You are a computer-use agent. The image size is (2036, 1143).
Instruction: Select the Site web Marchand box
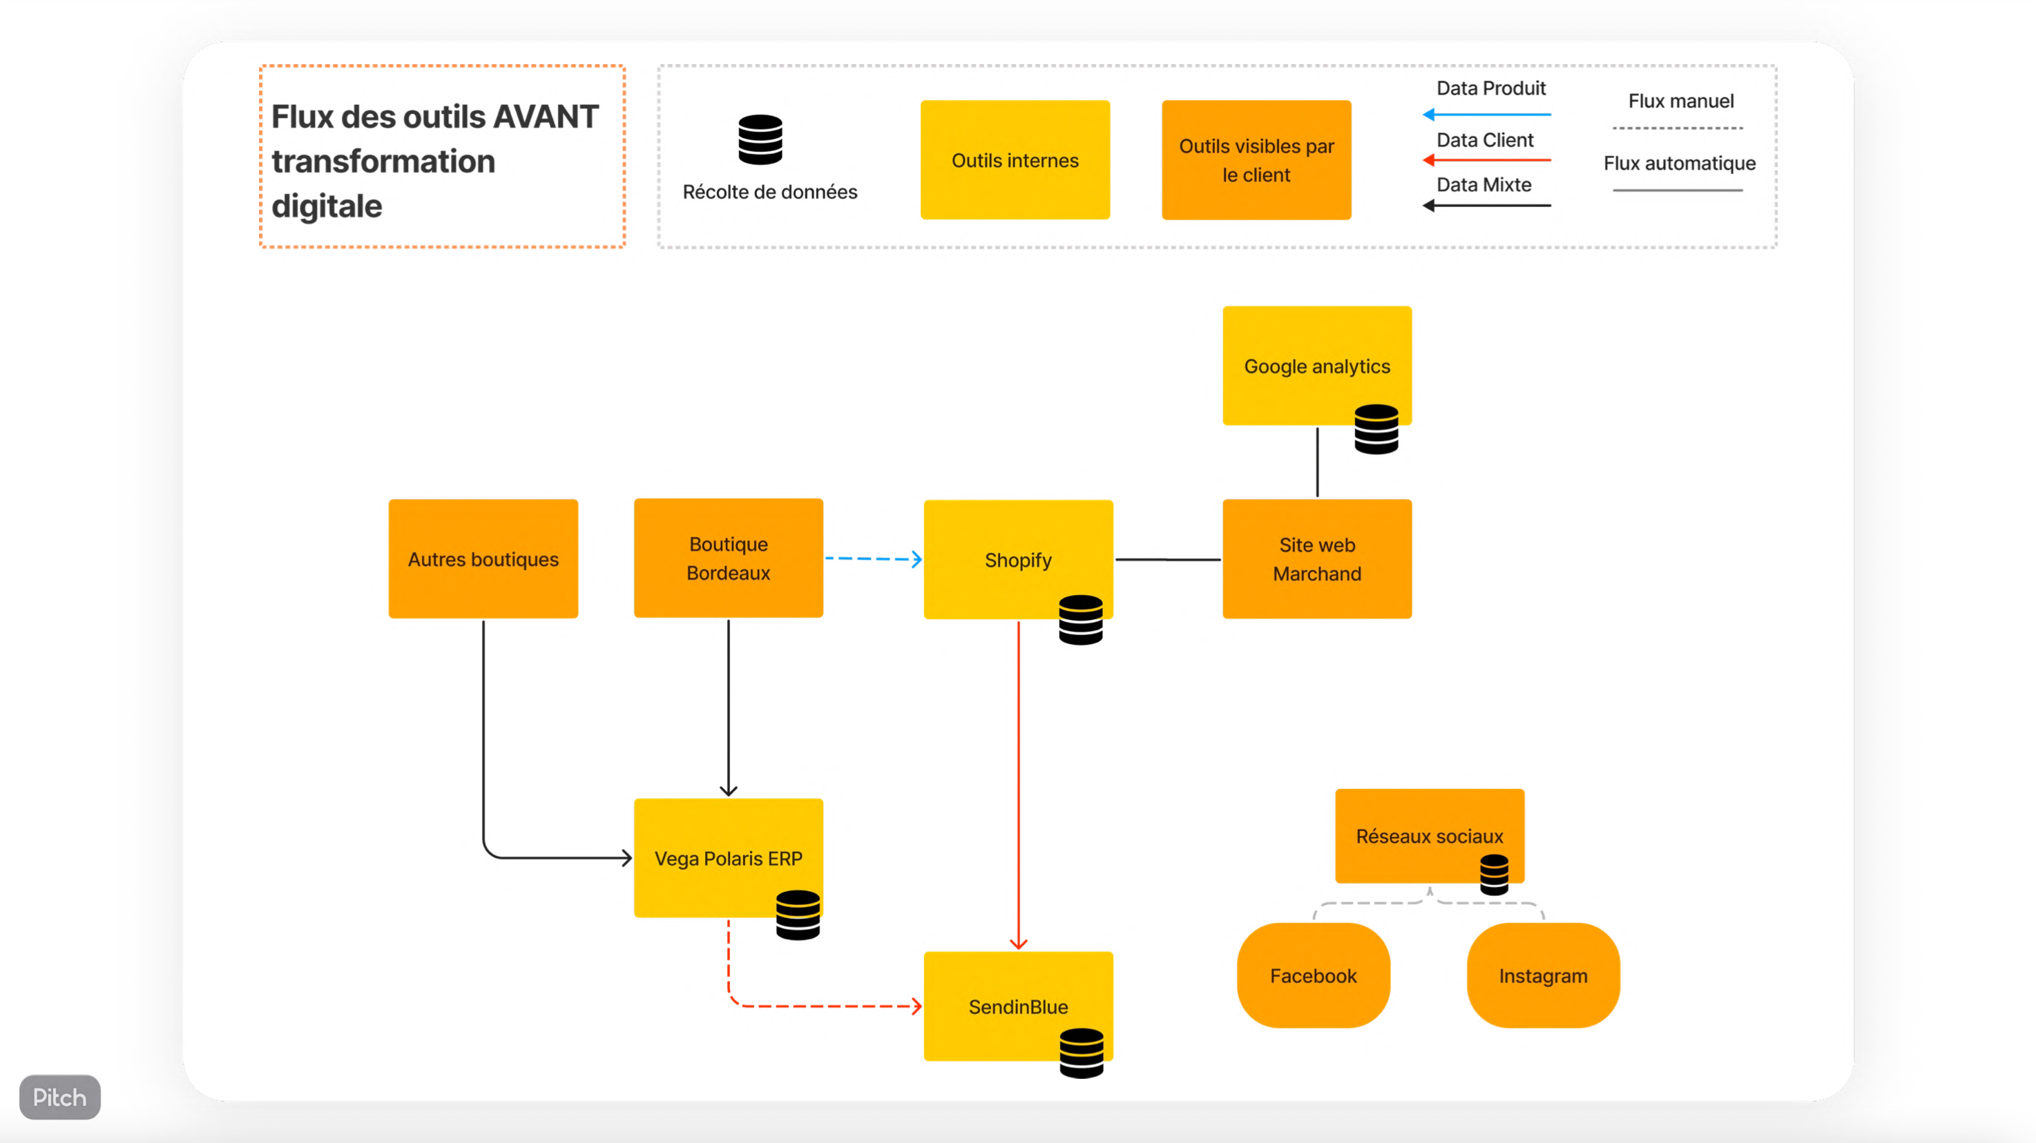tap(1317, 558)
